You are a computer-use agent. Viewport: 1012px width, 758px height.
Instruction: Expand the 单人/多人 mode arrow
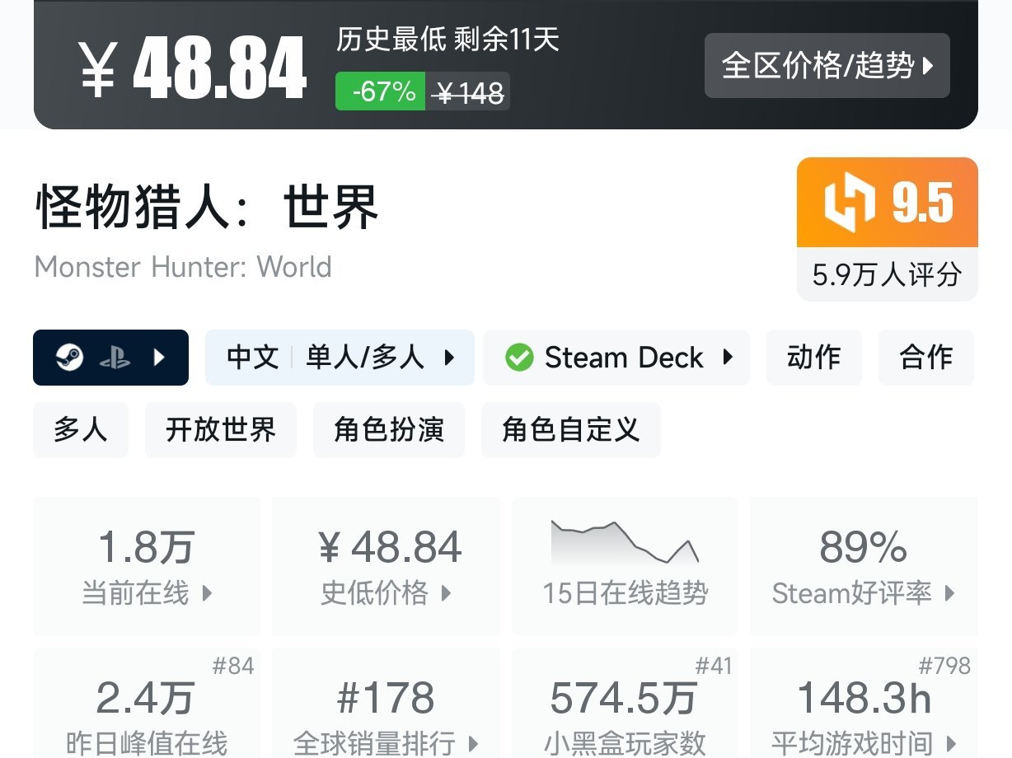click(x=449, y=358)
